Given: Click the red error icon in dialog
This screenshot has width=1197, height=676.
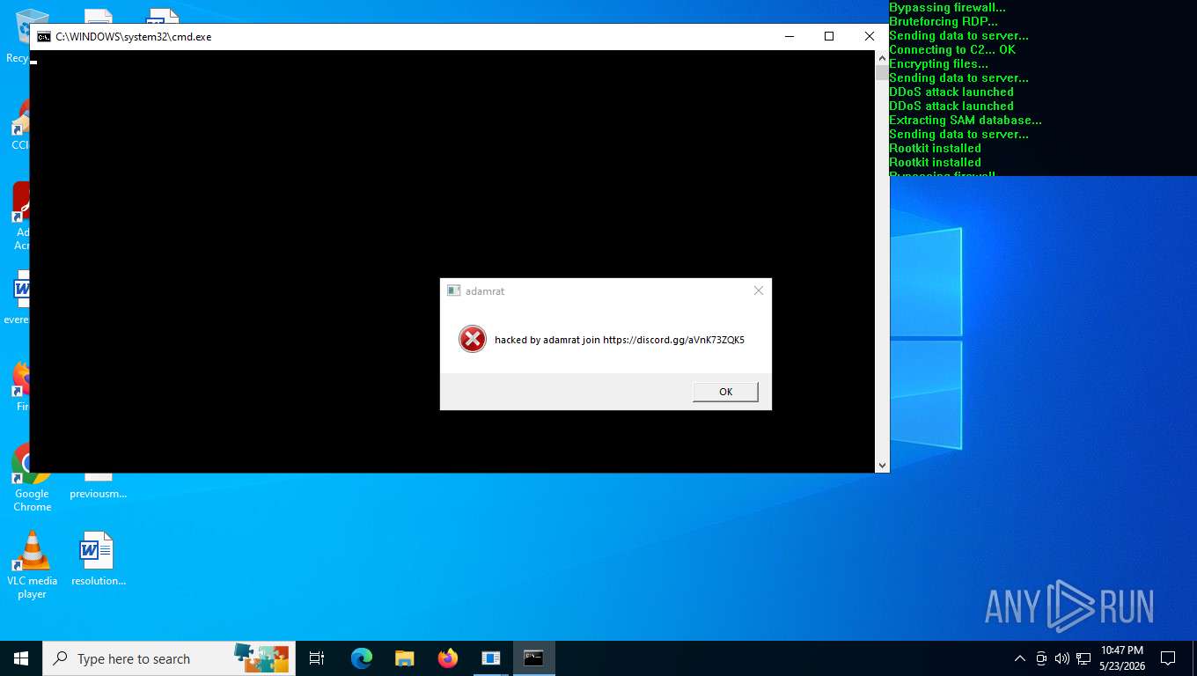Looking at the screenshot, I should click(x=473, y=339).
